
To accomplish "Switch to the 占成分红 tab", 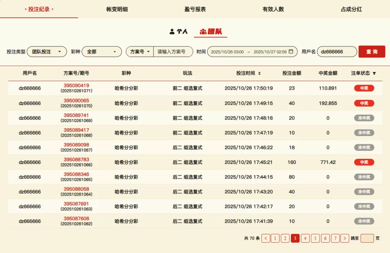I will click(x=351, y=9).
